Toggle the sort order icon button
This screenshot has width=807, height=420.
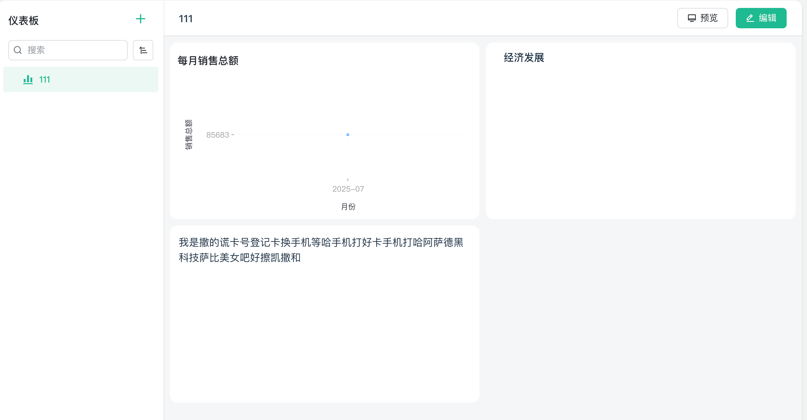(x=143, y=50)
